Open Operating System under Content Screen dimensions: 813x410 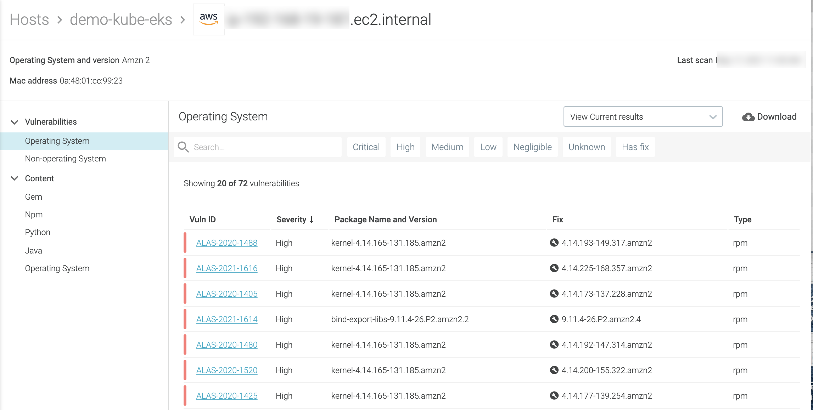pos(57,268)
